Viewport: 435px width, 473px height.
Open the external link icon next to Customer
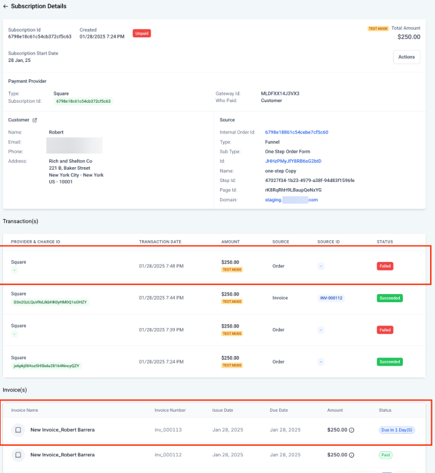click(35, 120)
